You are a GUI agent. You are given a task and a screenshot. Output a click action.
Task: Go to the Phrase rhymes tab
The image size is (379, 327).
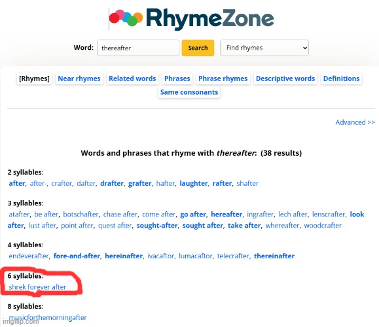pos(223,78)
